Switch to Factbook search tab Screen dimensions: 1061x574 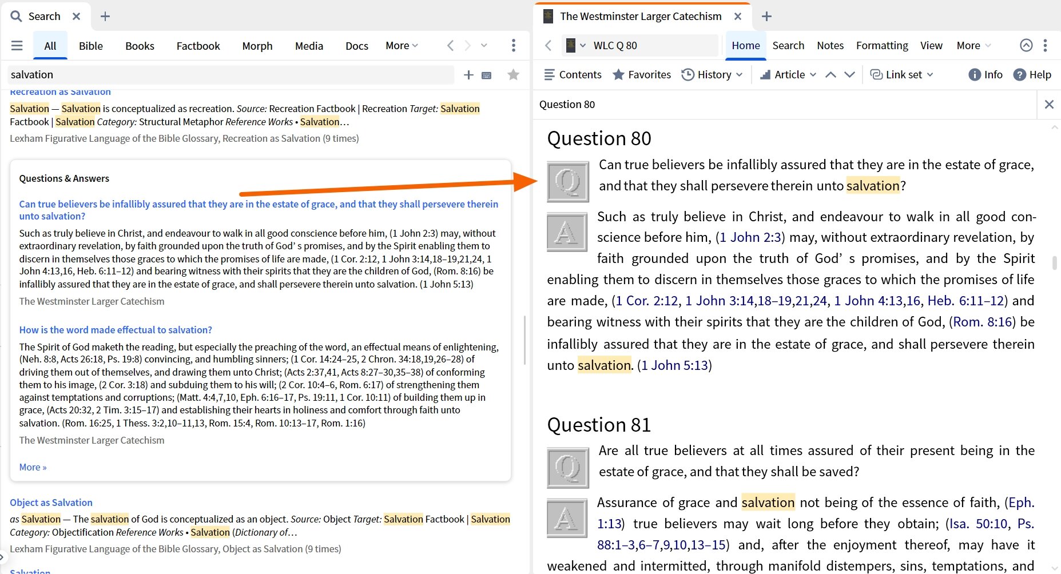pos(198,46)
